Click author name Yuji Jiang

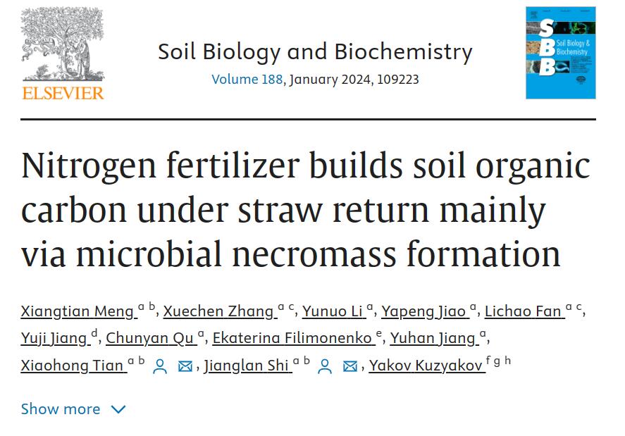click(54, 339)
